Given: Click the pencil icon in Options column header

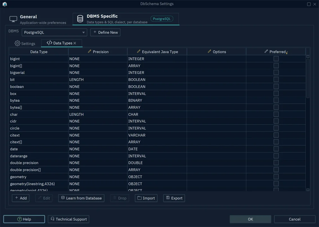Looking at the screenshot, I should tap(209, 51).
